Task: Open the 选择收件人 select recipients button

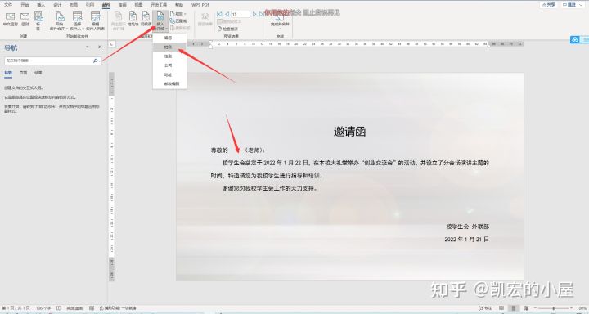Action: (77, 21)
